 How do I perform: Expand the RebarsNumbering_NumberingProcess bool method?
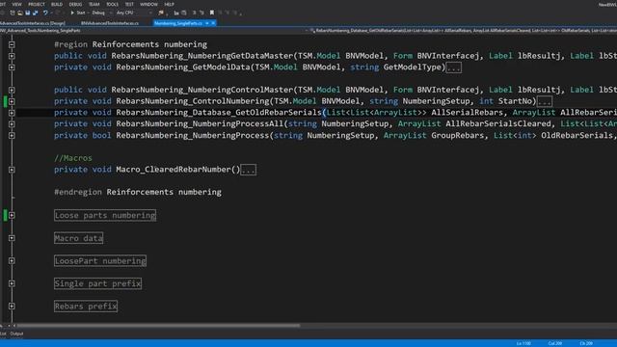point(12,135)
